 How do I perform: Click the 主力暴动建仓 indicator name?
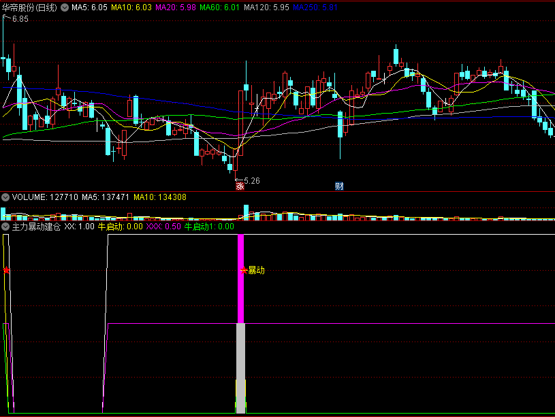point(37,227)
